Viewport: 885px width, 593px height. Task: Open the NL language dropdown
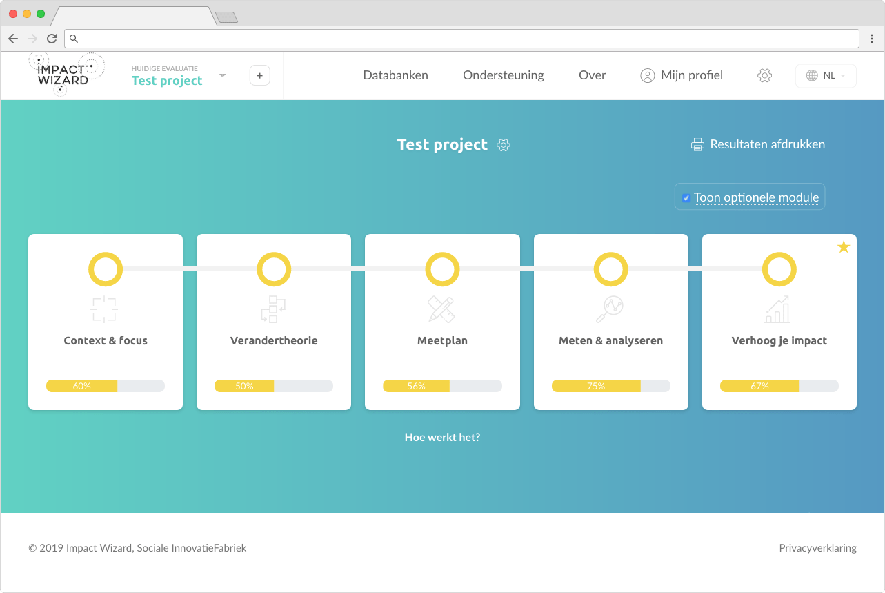tap(826, 76)
